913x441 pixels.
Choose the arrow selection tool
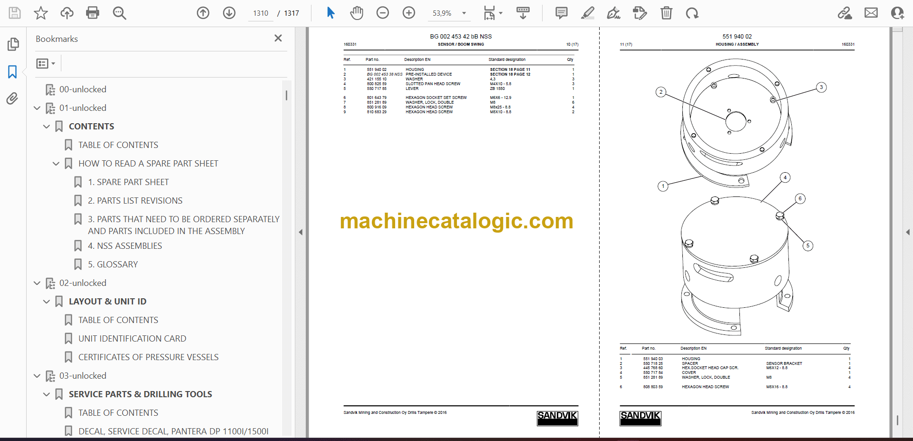pyautogui.click(x=330, y=13)
